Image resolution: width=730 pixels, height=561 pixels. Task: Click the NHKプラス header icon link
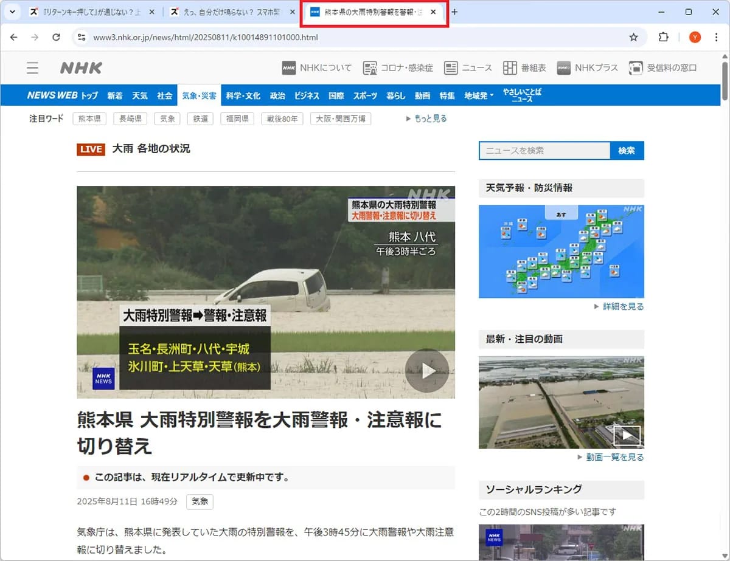587,68
